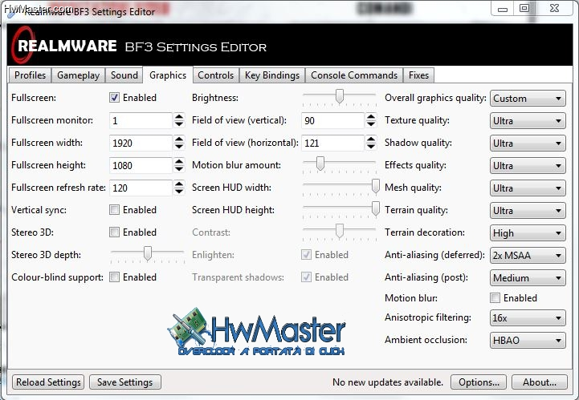
Task: Increase Fullscreen refresh rate with up arrow
Action: (x=179, y=184)
